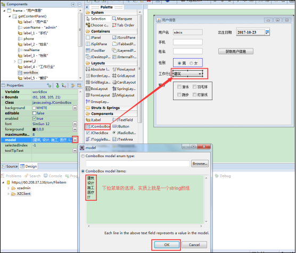The width and height of the screenshot is (296, 253).
Task: Open the Tab Order tool
Action: point(124,25)
